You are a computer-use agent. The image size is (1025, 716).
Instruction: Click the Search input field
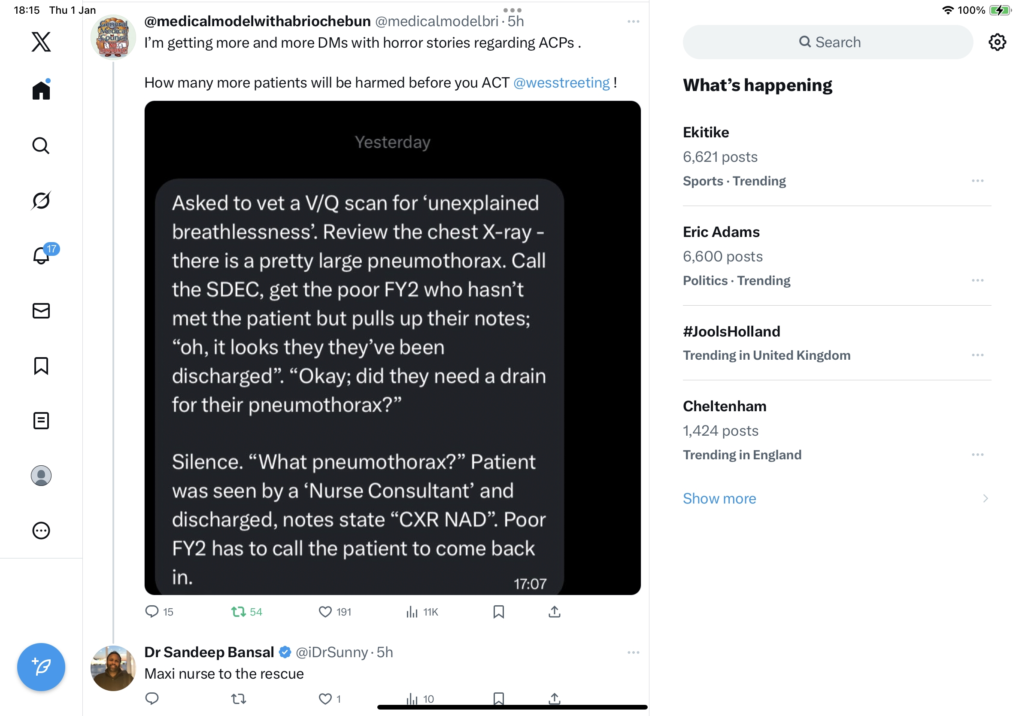coord(827,42)
